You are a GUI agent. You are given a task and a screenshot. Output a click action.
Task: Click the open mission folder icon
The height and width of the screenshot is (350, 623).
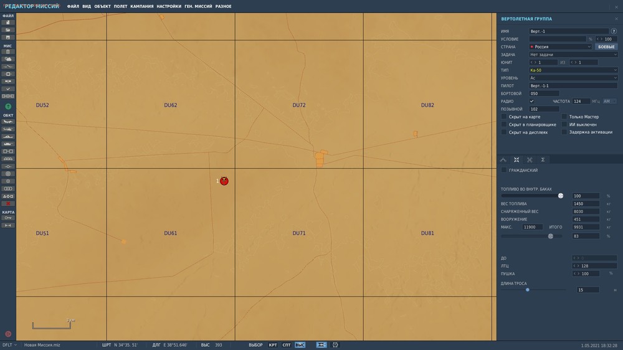point(8,30)
